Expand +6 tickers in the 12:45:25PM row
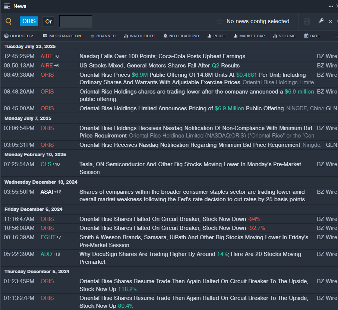This screenshot has width=338, height=310. pos(56,56)
